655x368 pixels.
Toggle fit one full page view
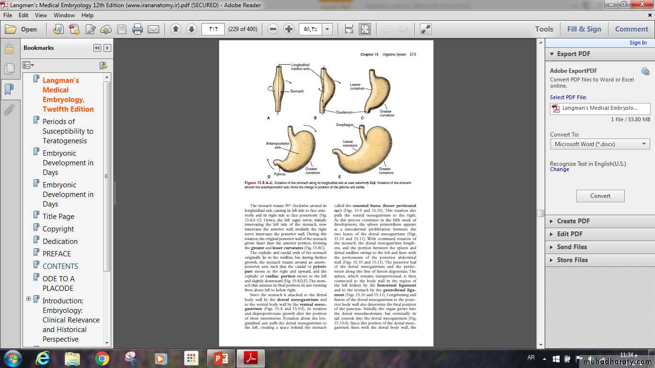click(x=365, y=29)
